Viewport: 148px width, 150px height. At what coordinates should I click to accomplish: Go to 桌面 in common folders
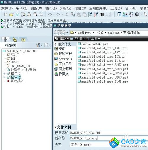coord(60,49)
